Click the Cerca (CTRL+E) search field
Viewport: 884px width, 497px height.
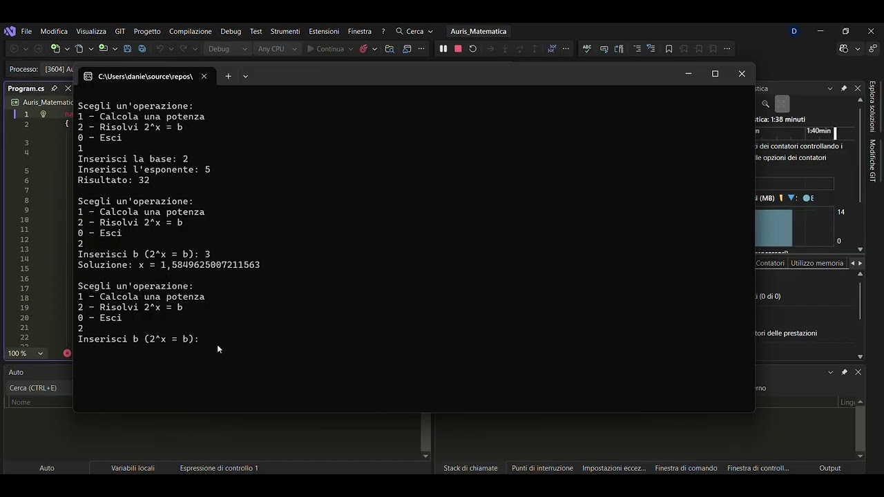coord(40,388)
